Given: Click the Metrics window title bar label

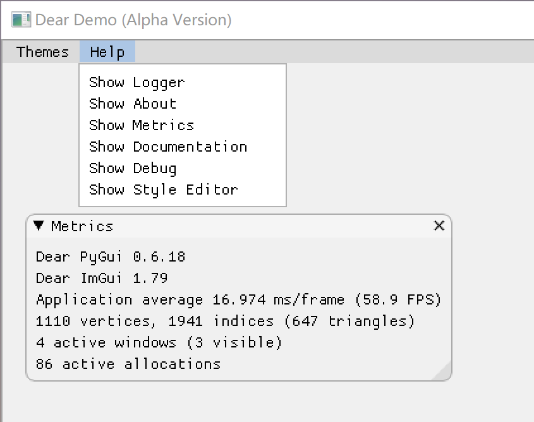Looking at the screenshot, I should coord(82,226).
